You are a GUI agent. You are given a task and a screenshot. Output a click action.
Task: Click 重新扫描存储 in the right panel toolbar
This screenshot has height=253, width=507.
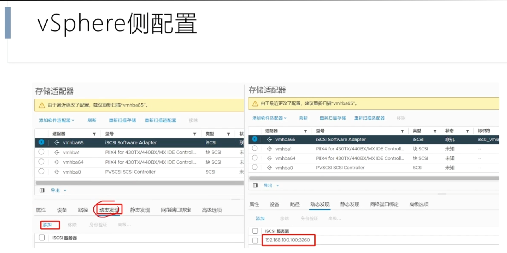(x=333, y=118)
